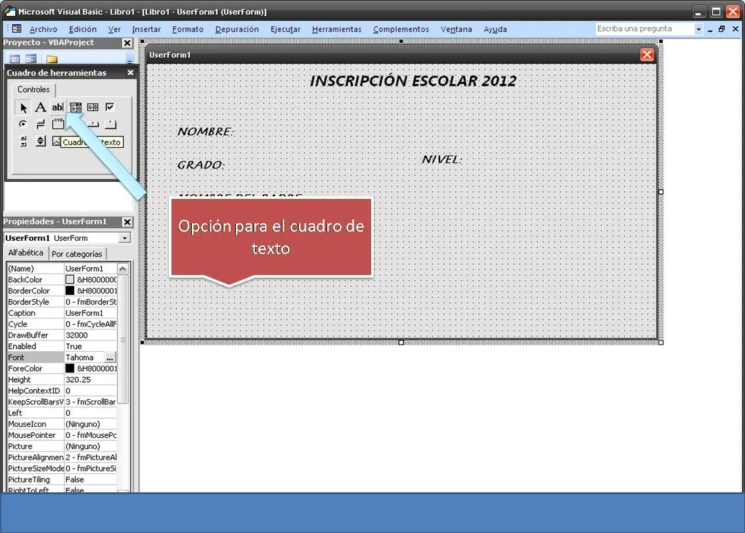Select the HelpContextID property row
This screenshot has height=533, width=745.
click(x=62, y=391)
